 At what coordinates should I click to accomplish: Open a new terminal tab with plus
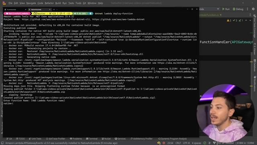[54, 10]
